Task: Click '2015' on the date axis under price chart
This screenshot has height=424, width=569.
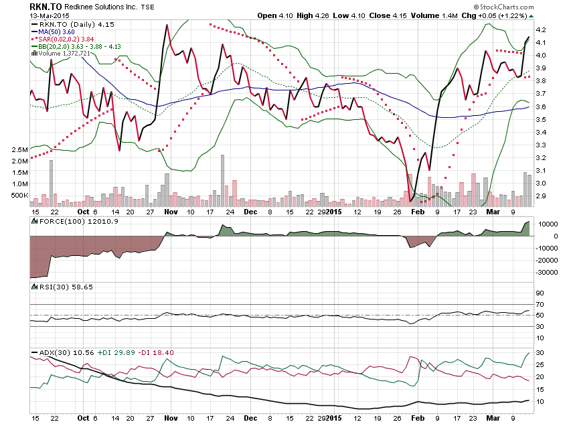Action: click(x=334, y=212)
